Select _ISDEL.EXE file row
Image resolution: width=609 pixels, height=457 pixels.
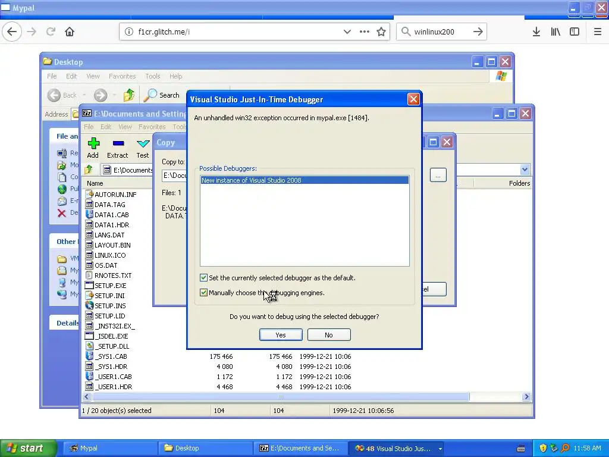107,336
